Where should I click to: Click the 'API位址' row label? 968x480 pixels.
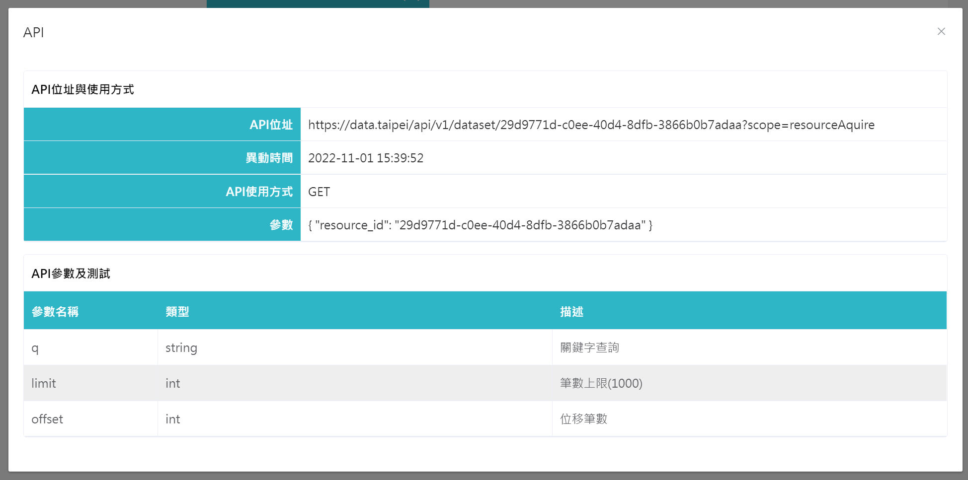coord(271,125)
